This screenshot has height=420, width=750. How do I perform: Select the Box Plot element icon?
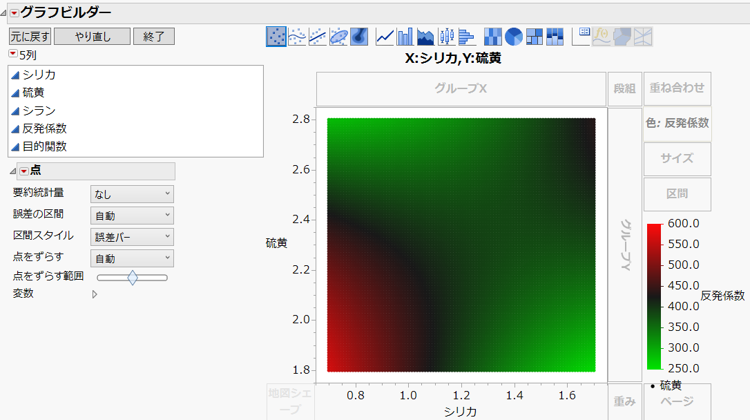coord(446,37)
